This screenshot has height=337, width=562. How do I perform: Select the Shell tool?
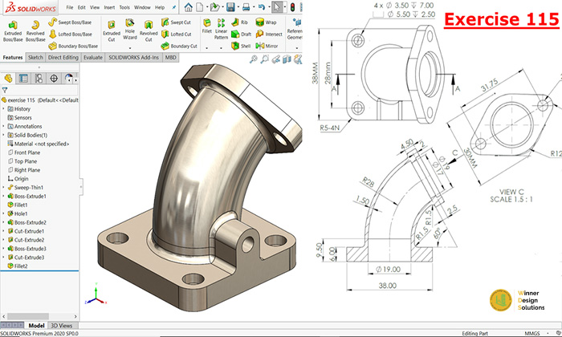241,46
